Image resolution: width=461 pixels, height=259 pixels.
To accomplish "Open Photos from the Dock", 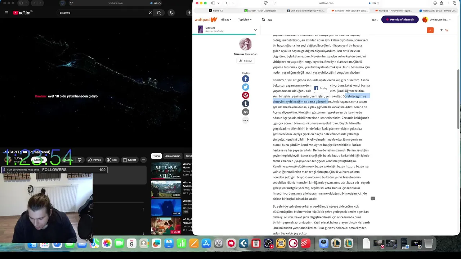I will pos(107,244).
